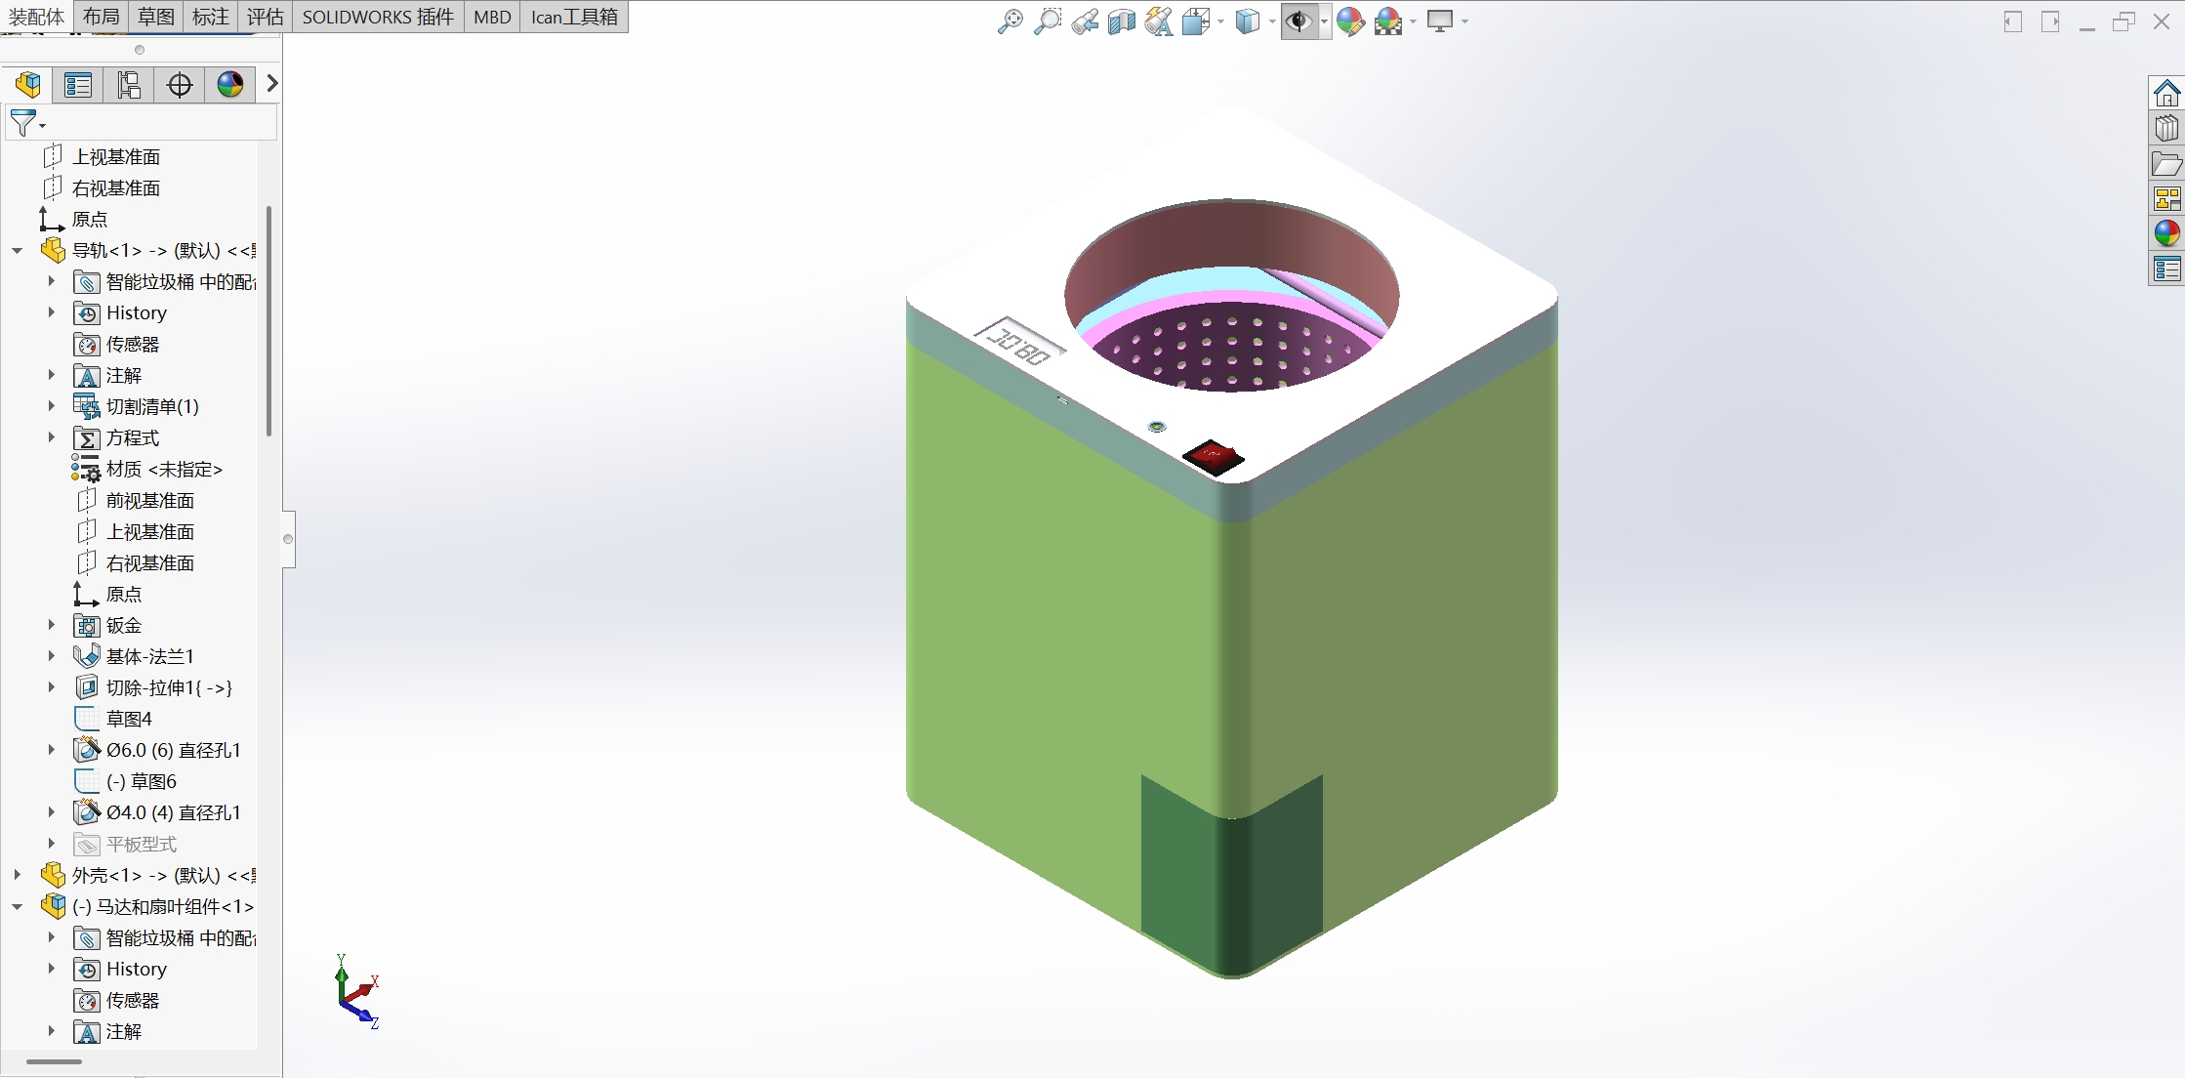The image size is (2185, 1078).
Task: Switch to the 草图 tab
Action: coord(156,17)
